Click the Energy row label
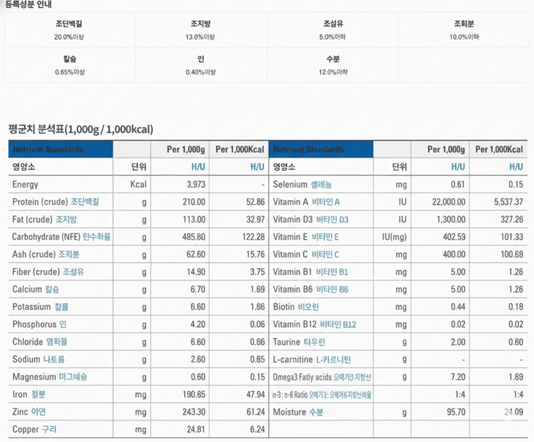Image resolution: width=534 pixels, height=442 pixels. [25, 184]
